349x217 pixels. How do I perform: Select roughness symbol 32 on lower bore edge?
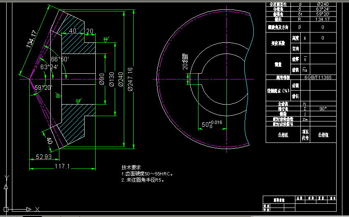coord(78,101)
